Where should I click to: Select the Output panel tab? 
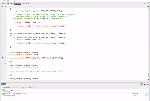[4, 84]
